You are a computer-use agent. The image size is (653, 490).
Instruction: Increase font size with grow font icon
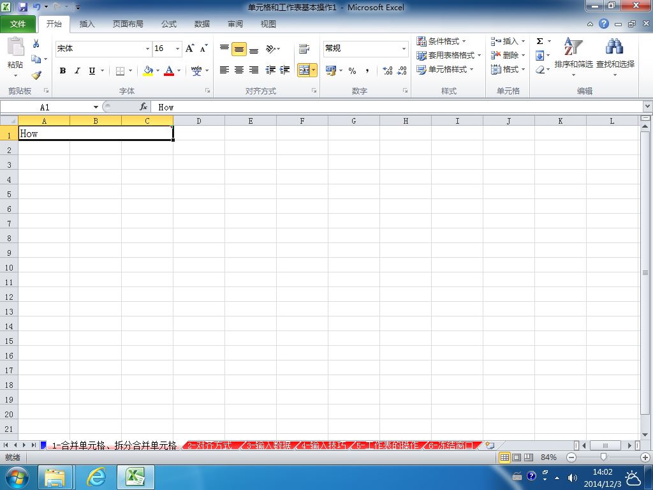pyautogui.click(x=189, y=48)
